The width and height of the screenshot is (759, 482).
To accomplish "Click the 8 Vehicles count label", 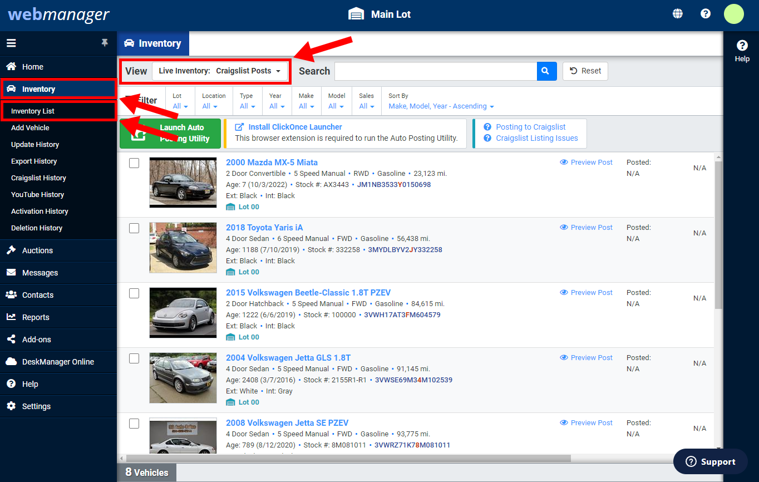I will pos(146,472).
